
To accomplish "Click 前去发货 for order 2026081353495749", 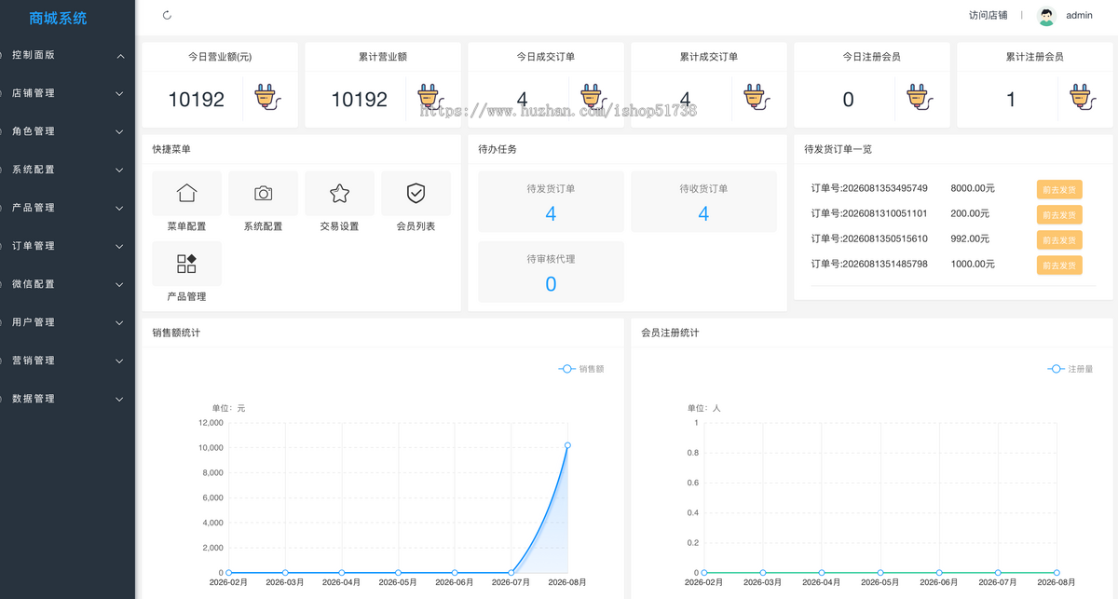I will (x=1059, y=189).
